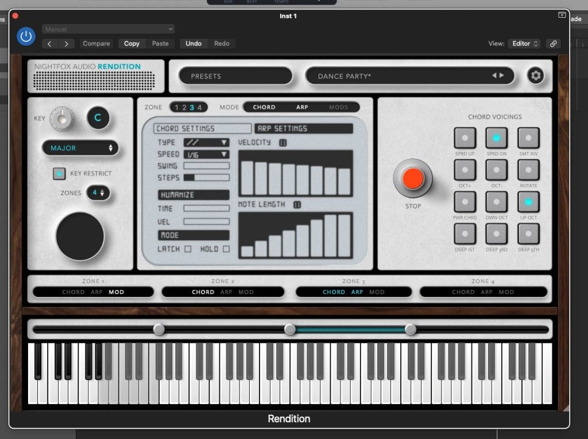This screenshot has width=588, height=439.
Task: Click the large black round pad
Action: point(80,236)
